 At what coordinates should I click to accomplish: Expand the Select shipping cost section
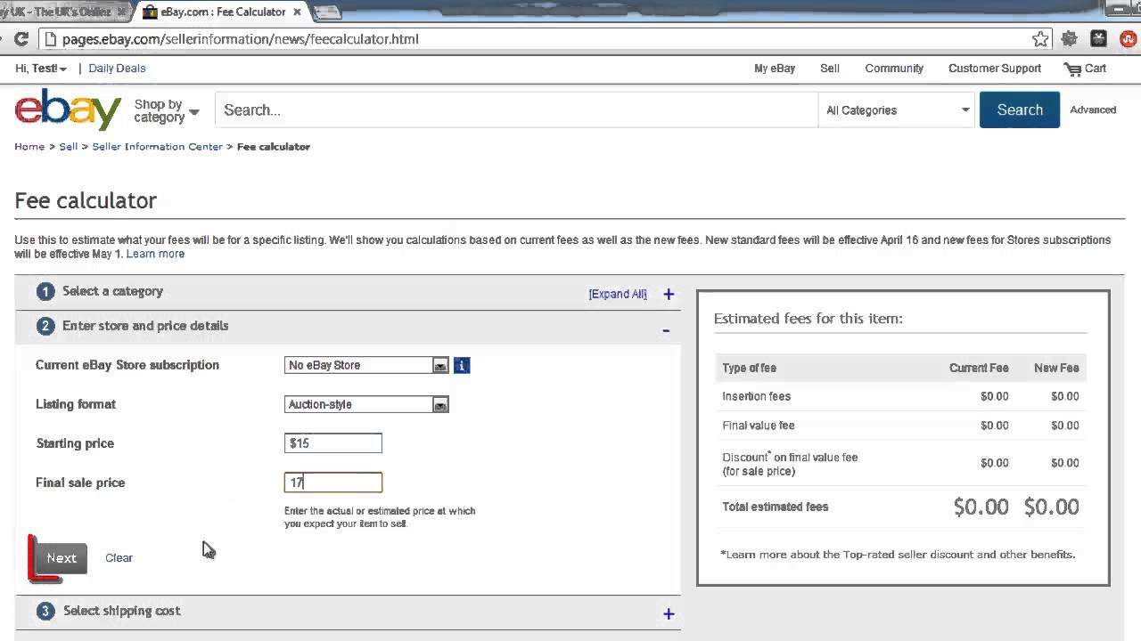click(x=669, y=613)
